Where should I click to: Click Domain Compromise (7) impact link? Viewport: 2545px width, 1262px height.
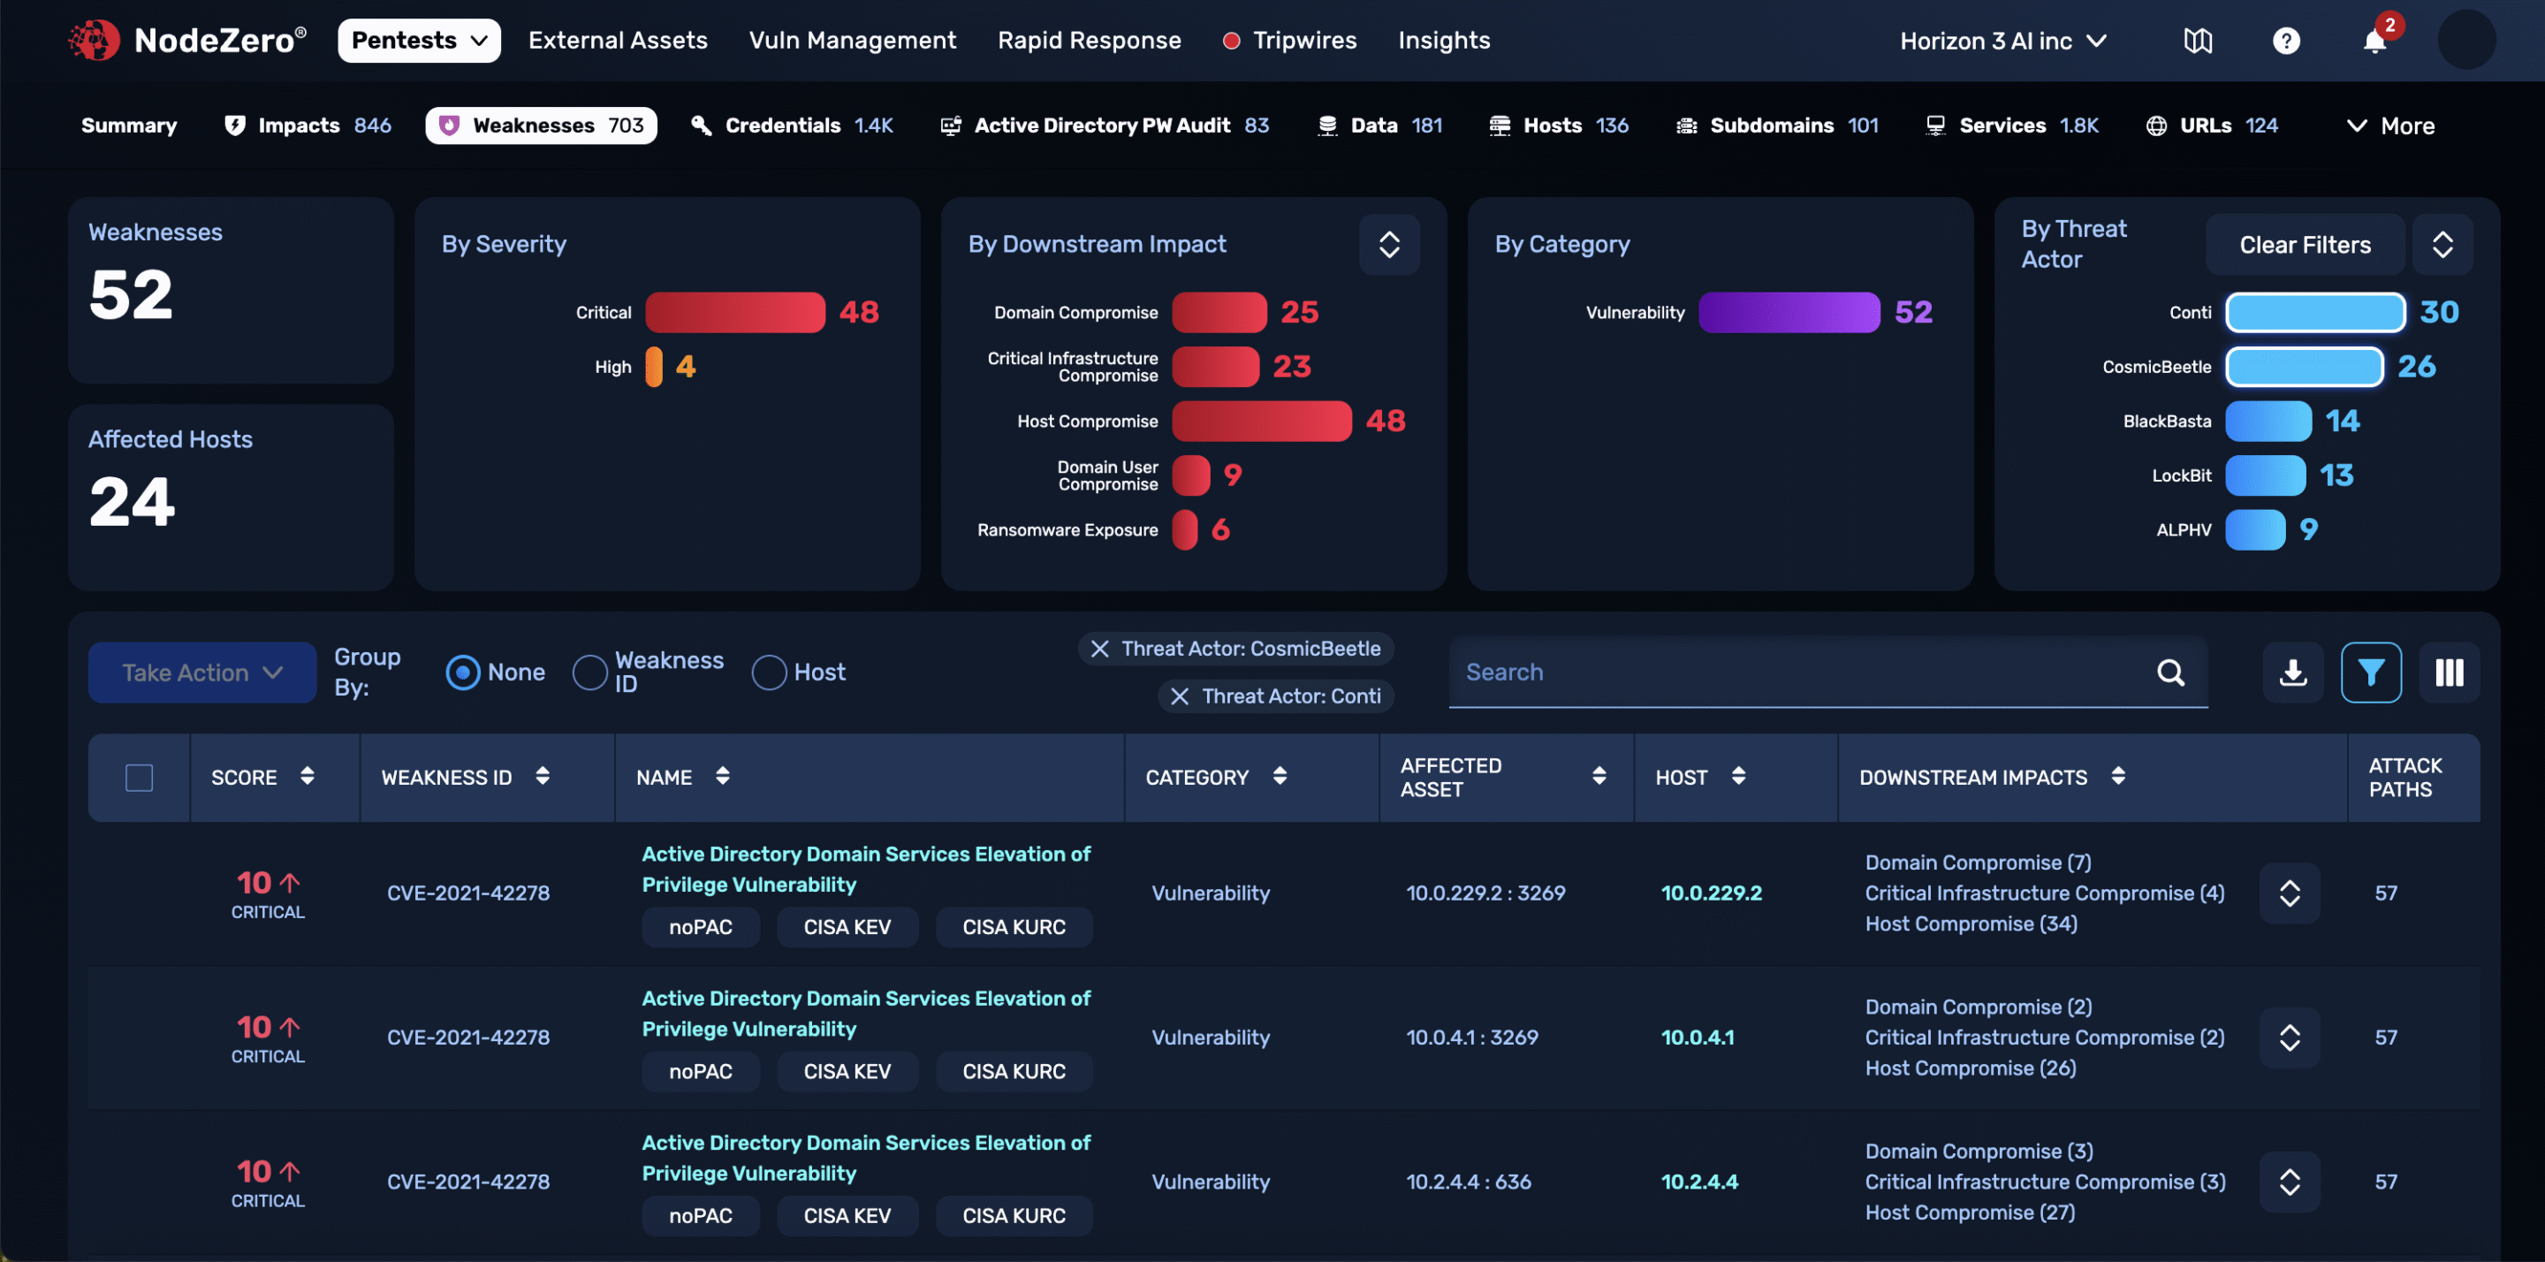point(1977,863)
